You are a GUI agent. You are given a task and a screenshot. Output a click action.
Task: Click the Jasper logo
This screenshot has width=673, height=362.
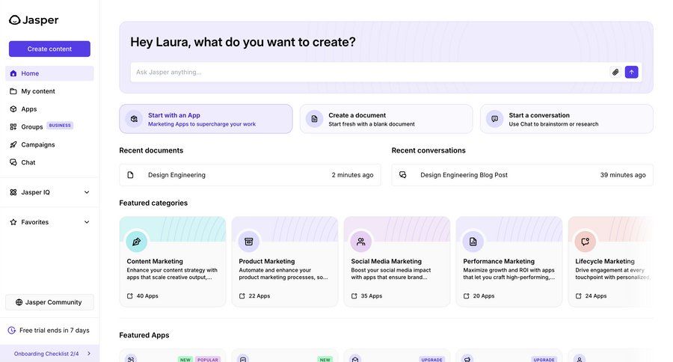(x=34, y=20)
